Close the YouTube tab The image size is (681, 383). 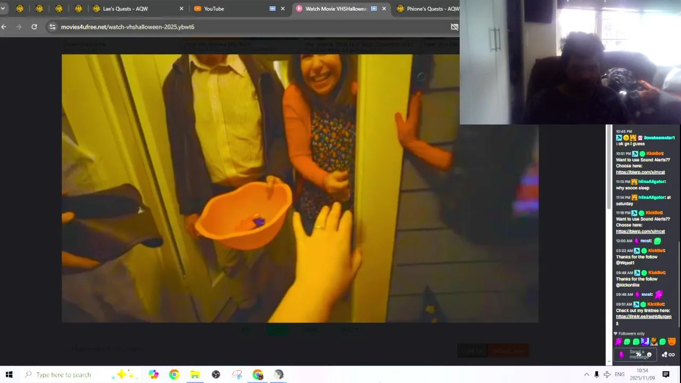283,9
